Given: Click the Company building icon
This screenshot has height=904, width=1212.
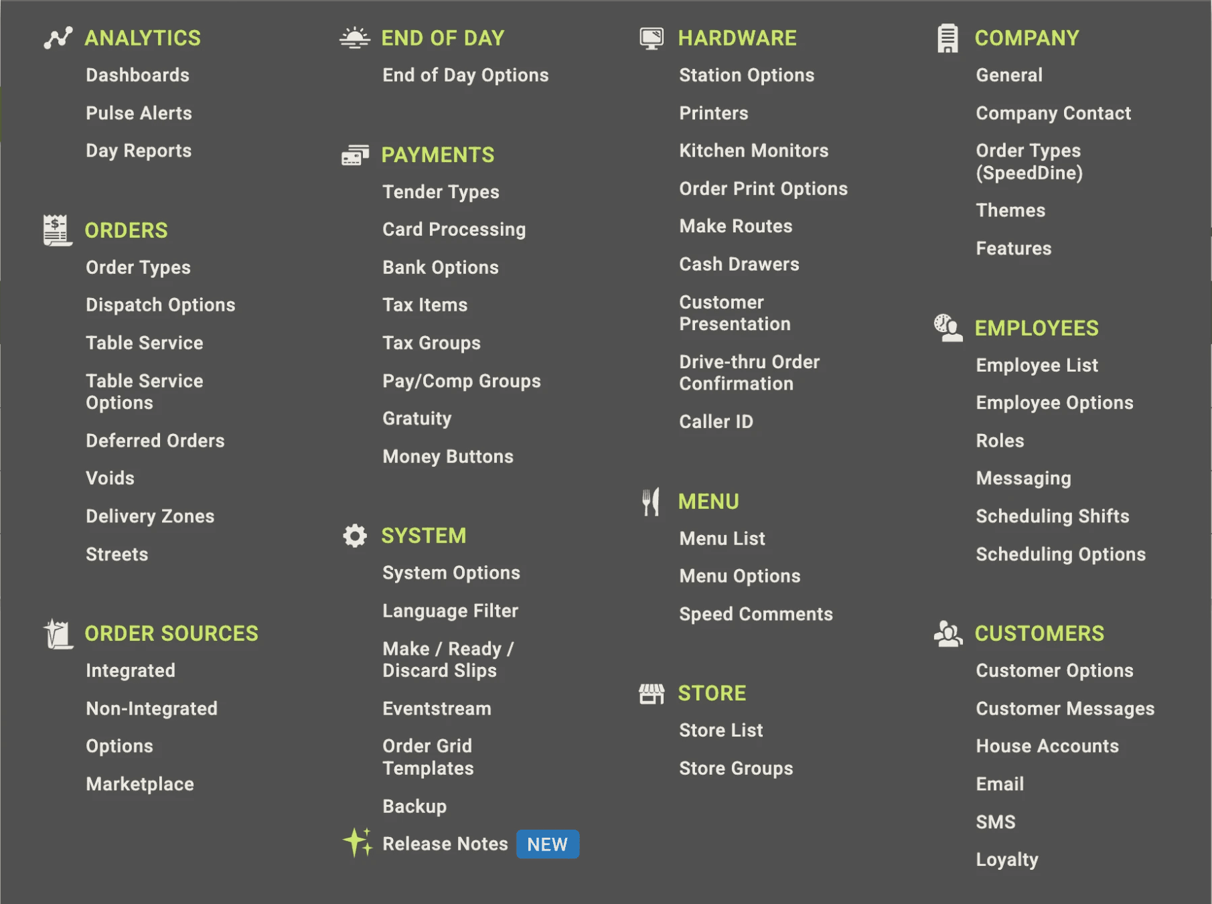Looking at the screenshot, I should point(948,38).
